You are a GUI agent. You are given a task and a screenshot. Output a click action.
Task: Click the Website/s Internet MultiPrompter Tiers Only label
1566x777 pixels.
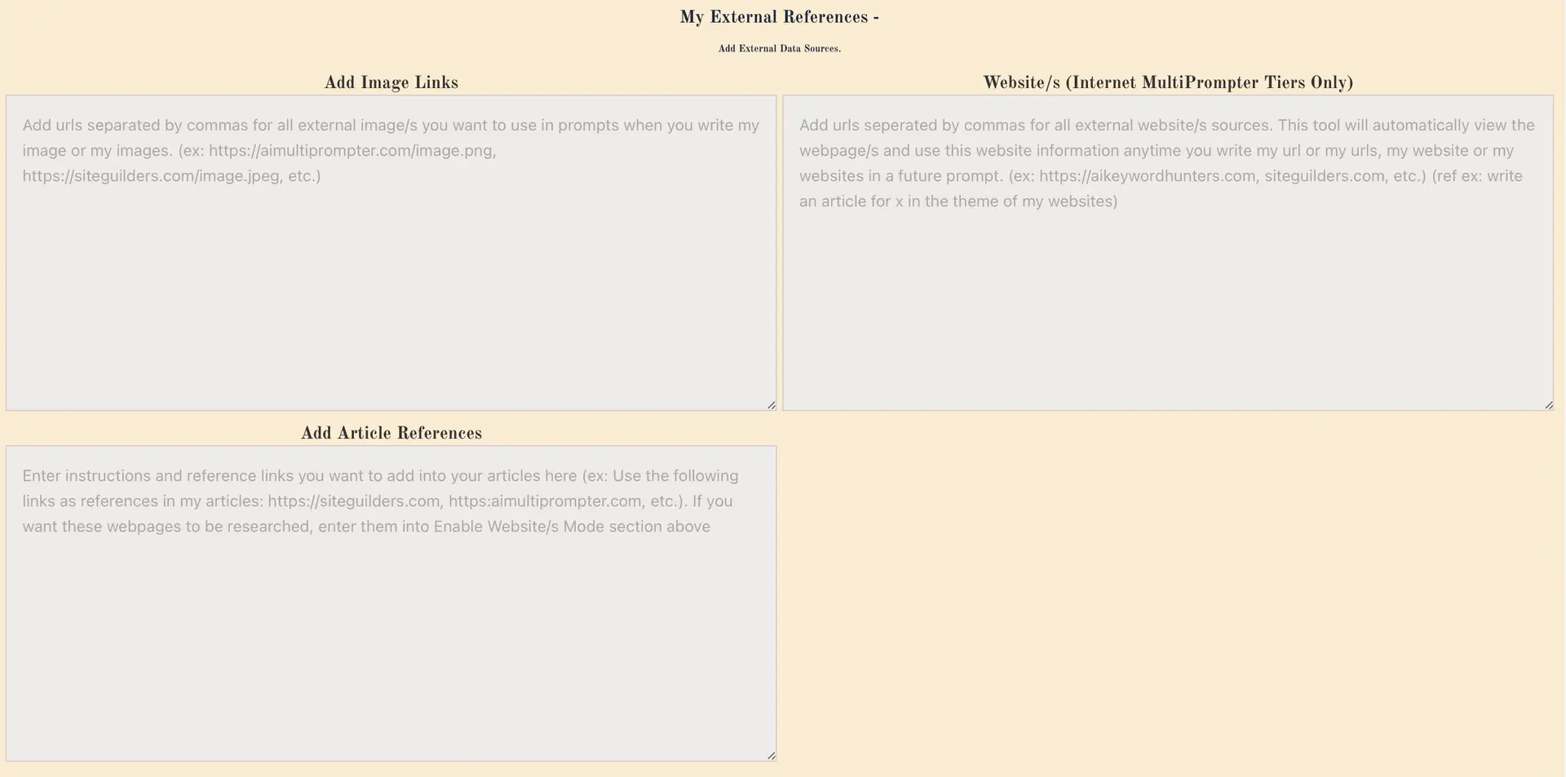point(1167,82)
